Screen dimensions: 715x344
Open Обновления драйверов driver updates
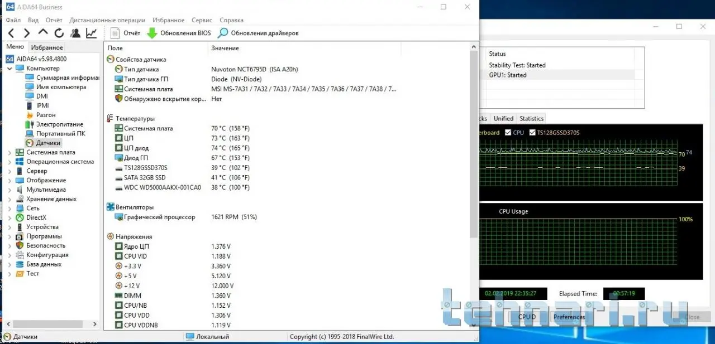point(258,33)
